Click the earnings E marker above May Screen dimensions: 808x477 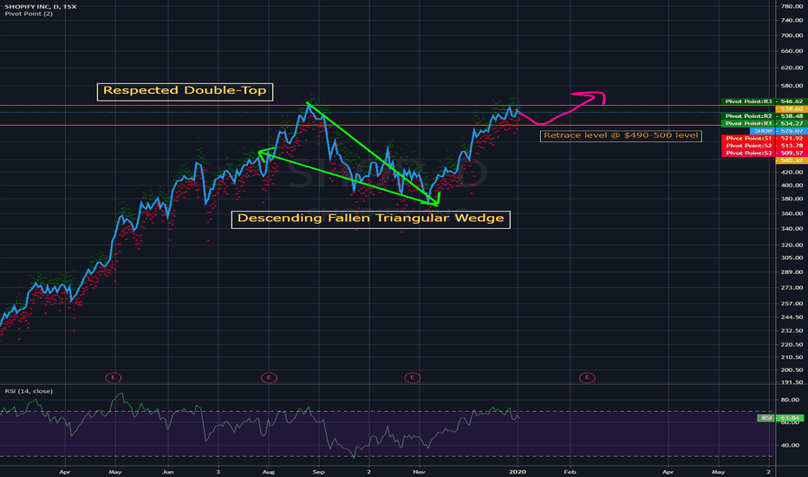(114, 377)
